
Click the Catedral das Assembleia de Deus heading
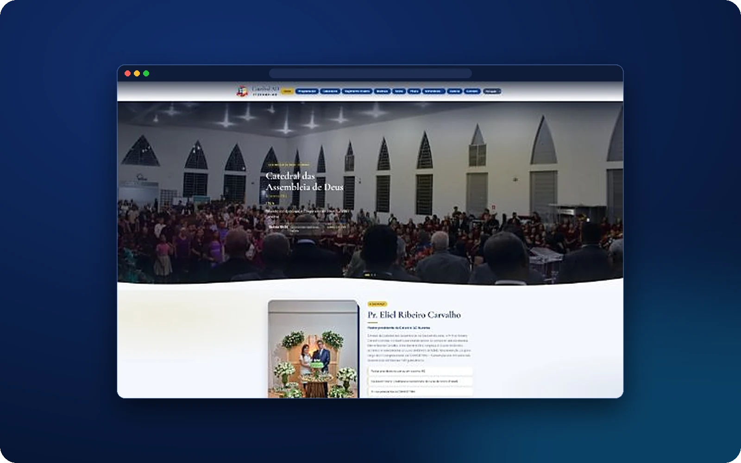tap(304, 181)
